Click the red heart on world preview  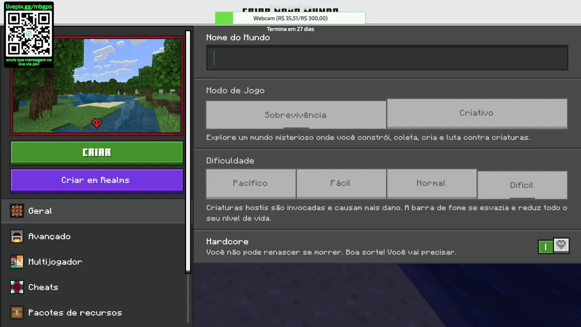(97, 122)
